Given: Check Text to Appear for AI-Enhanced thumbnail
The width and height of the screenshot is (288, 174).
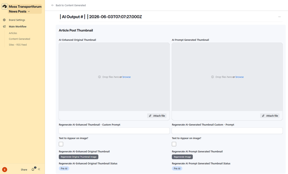Looking at the screenshot, I should tap(61, 144).
